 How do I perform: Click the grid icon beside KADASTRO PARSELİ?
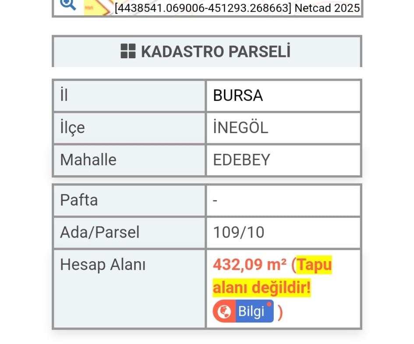[128, 51]
